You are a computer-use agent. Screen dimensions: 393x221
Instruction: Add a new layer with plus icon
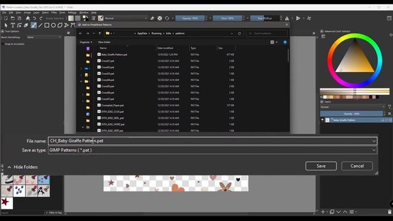point(323,212)
